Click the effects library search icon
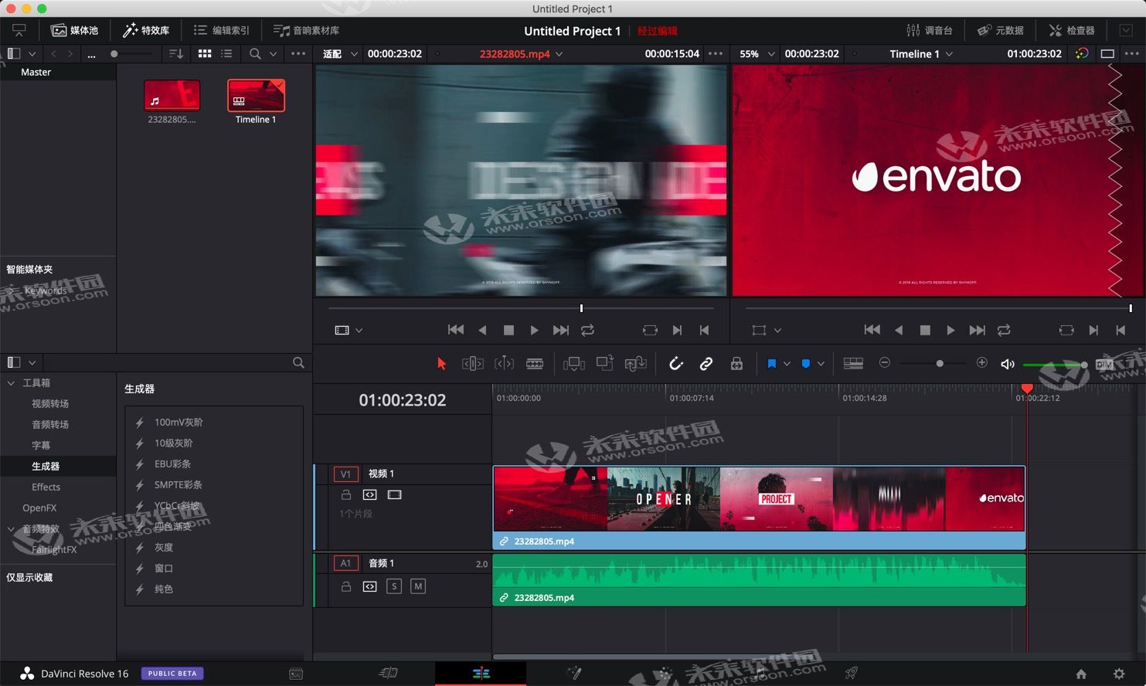 (298, 362)
